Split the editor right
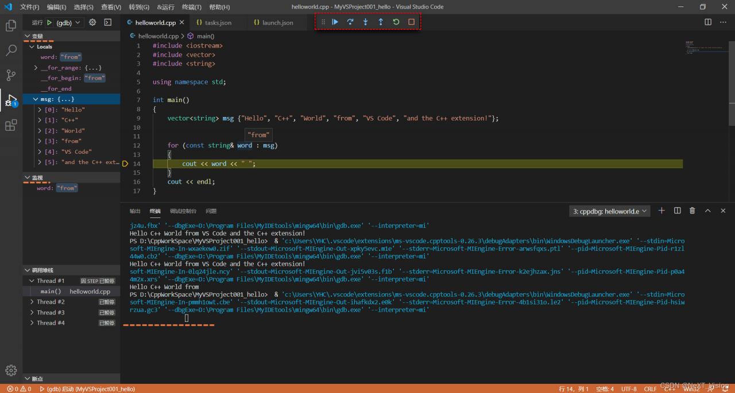735x393 pixels. (708, 22)
